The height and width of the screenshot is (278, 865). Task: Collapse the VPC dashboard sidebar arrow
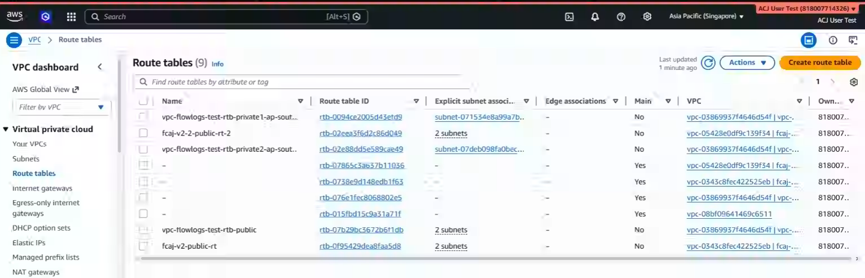pos(100,67)
